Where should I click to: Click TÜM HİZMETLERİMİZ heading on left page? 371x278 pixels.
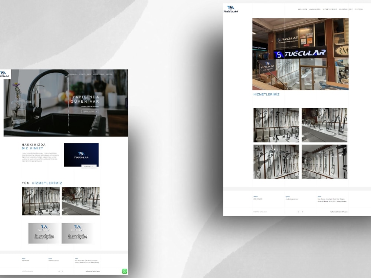pos(42,183)
